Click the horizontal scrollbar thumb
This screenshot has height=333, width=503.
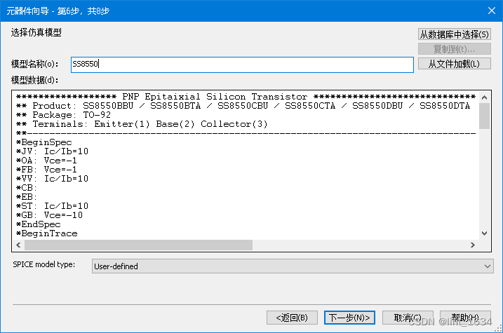139,245
